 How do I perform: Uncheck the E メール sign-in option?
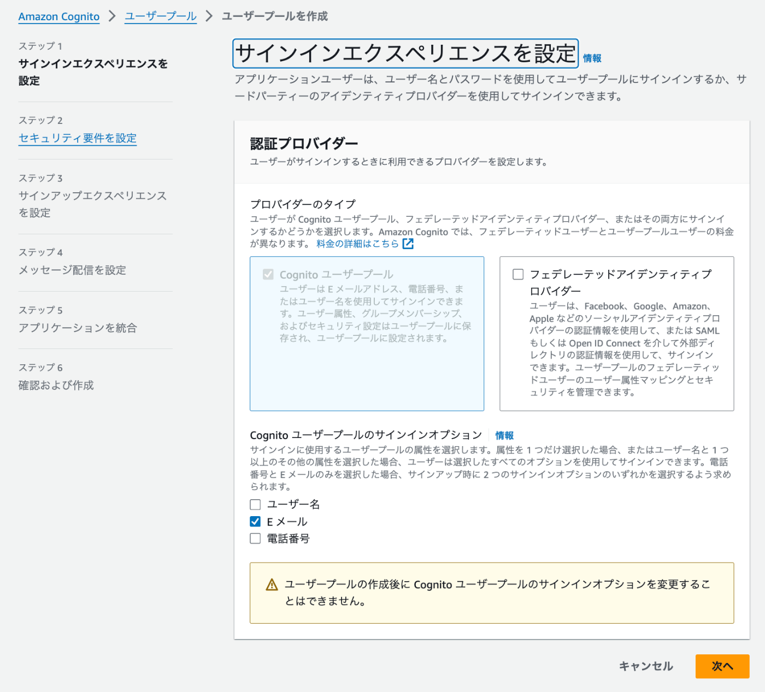[x=255, y=521]
